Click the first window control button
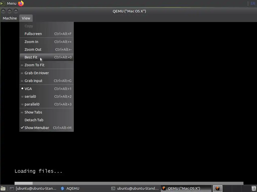 click(3, 11)
